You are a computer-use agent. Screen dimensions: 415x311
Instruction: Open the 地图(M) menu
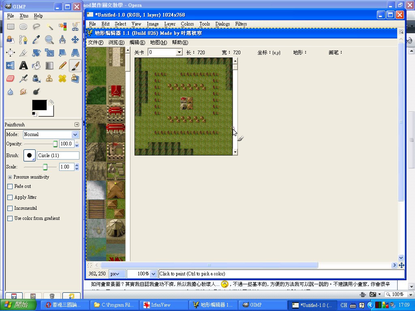(x=158, y=42)
